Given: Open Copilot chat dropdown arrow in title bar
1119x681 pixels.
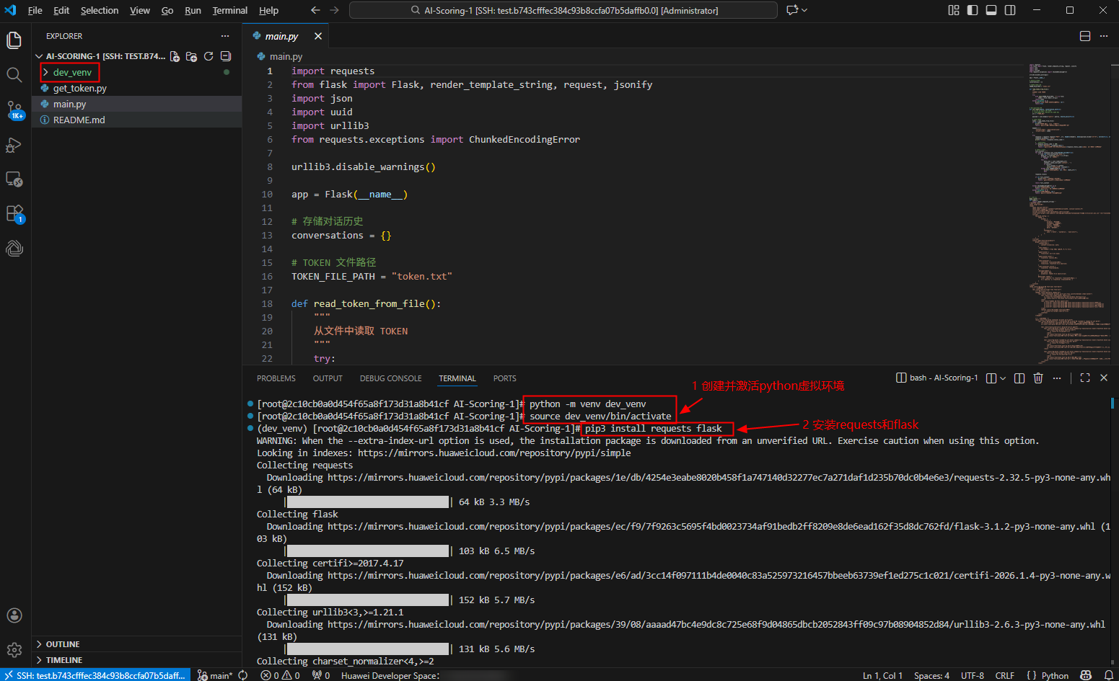Looking at the screenshot, I should (804, 10).
